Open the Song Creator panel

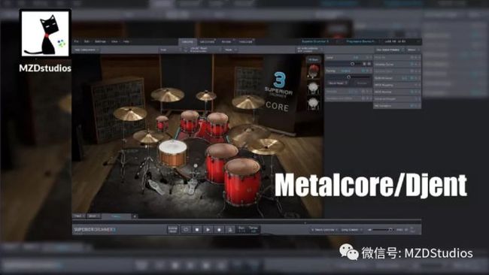[351, 230]
